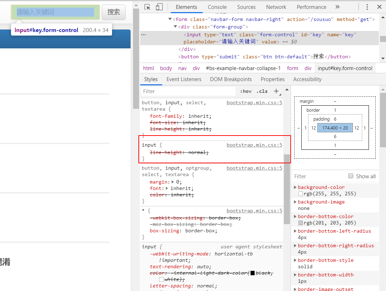This screenshot has width=386, height=291.
Task: Click html in the breadcrumb trail
Action: [148, 68]
